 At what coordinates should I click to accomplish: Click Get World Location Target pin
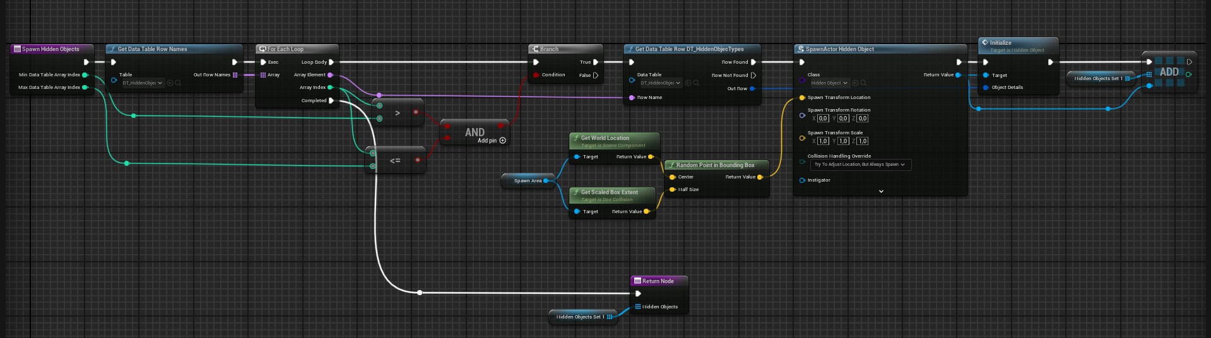[577, 157]
